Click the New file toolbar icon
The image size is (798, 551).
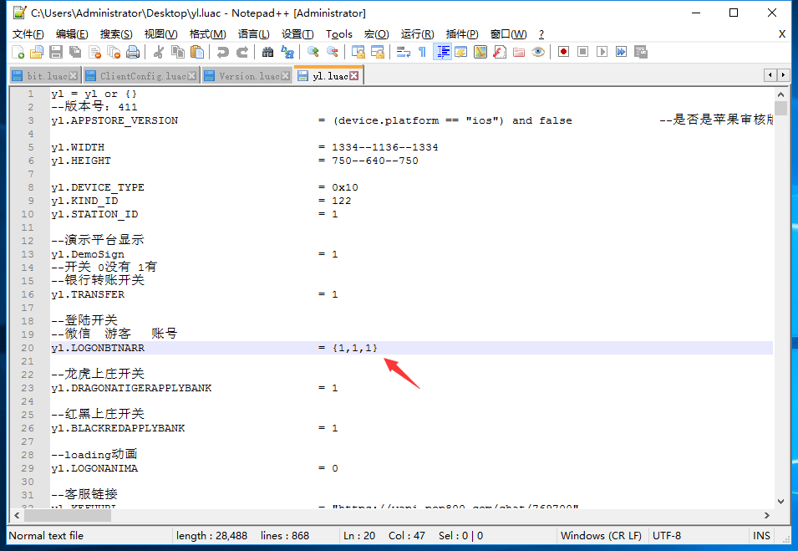click(x=18, y=52)
